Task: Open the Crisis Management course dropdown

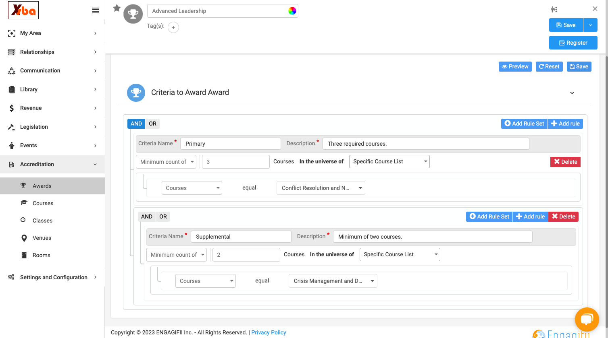Action: (333, 281)
